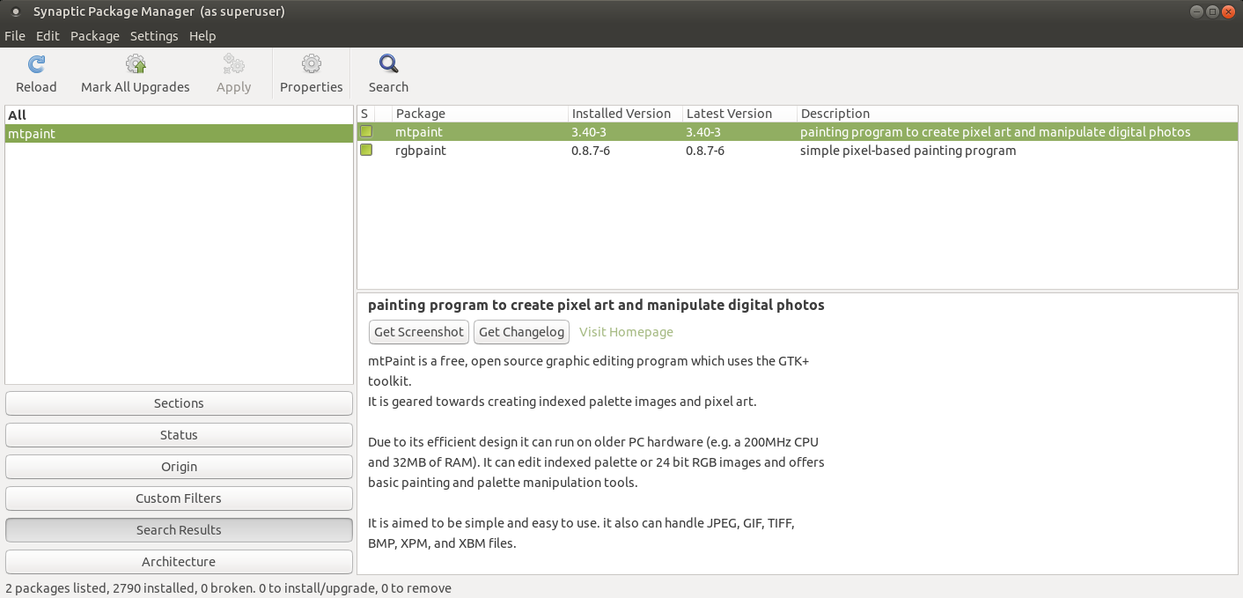Select the Architecture filter button
Viewport: 1243px width, 598px height.
click(179, 562)
